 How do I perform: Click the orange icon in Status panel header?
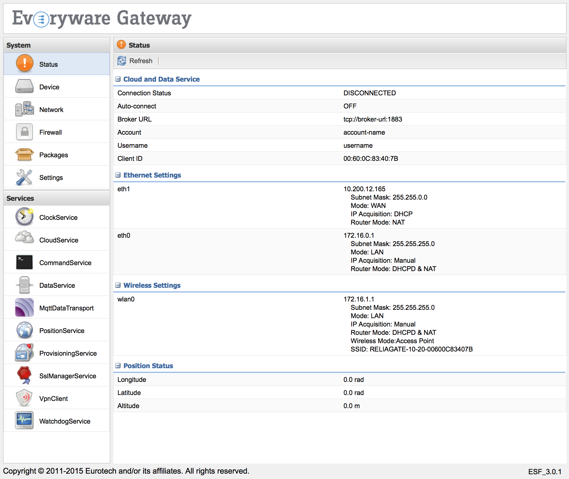(x=121, y=45)
